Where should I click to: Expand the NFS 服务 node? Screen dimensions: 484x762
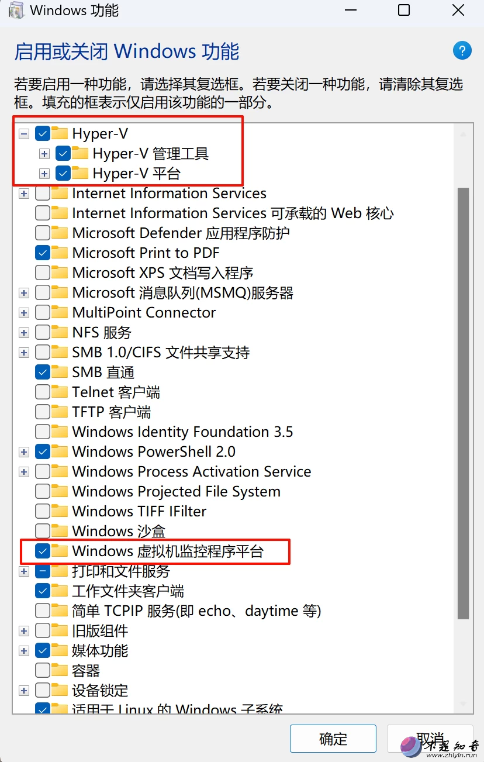click(24, 333)
